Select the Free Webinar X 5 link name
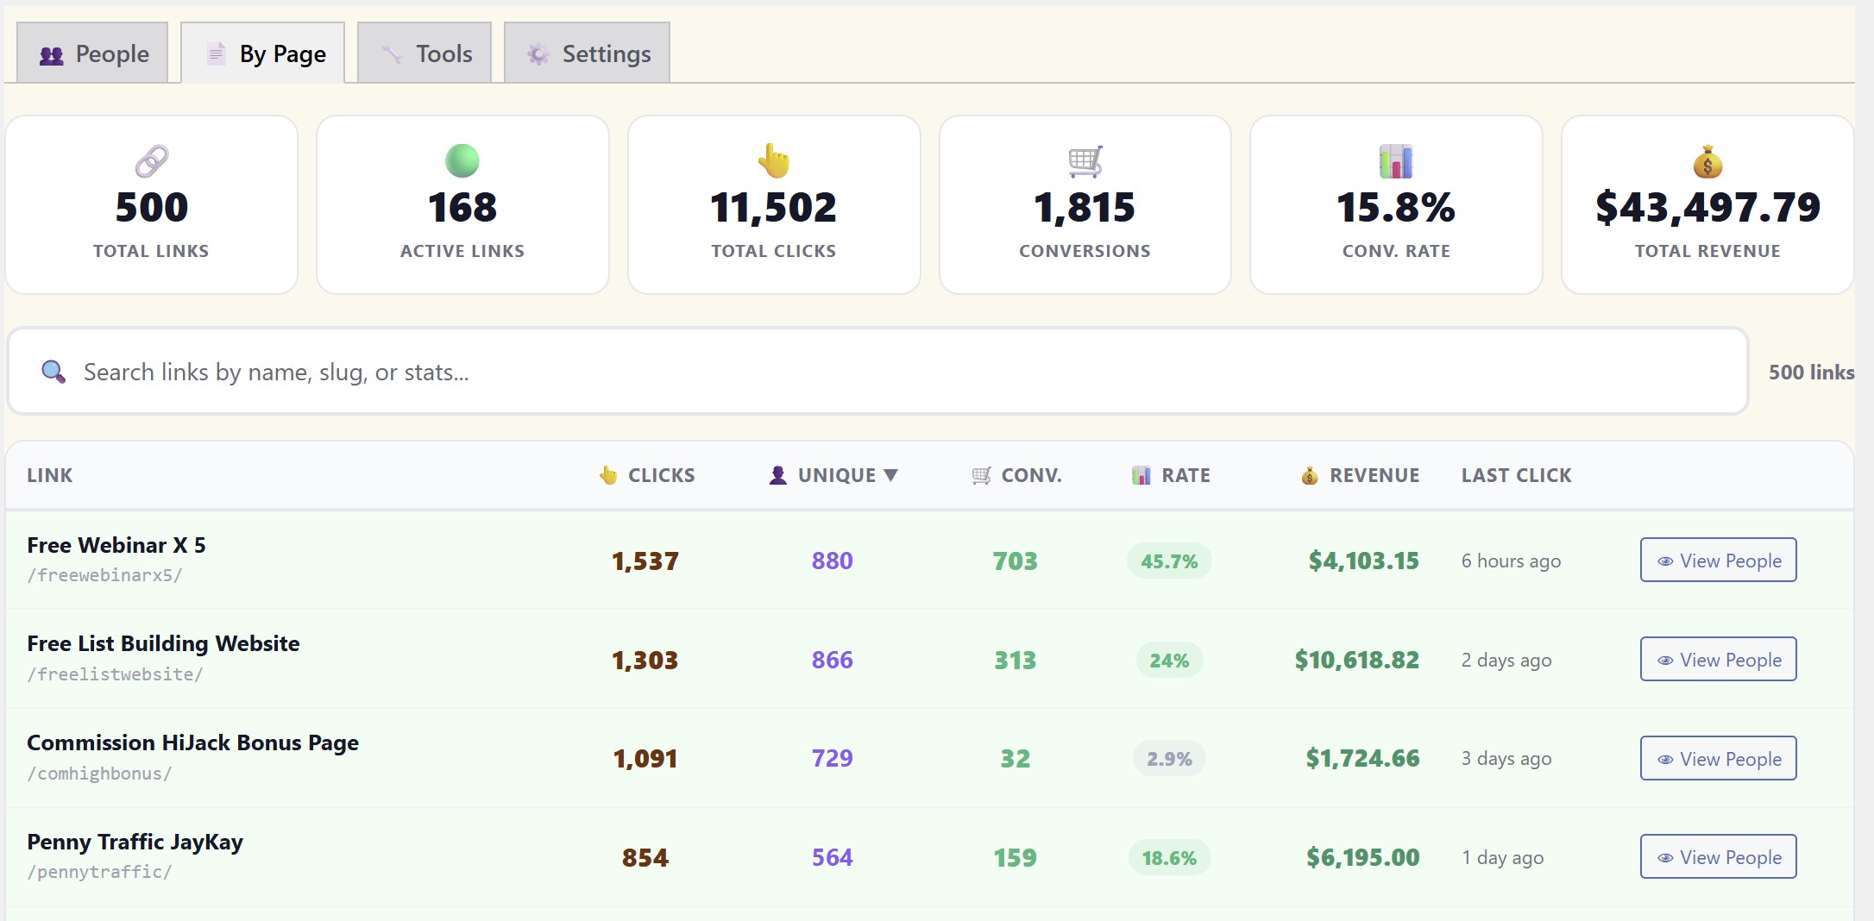Image resolution: width=1874 pixels, height=921 pixels. coord(116,545)
